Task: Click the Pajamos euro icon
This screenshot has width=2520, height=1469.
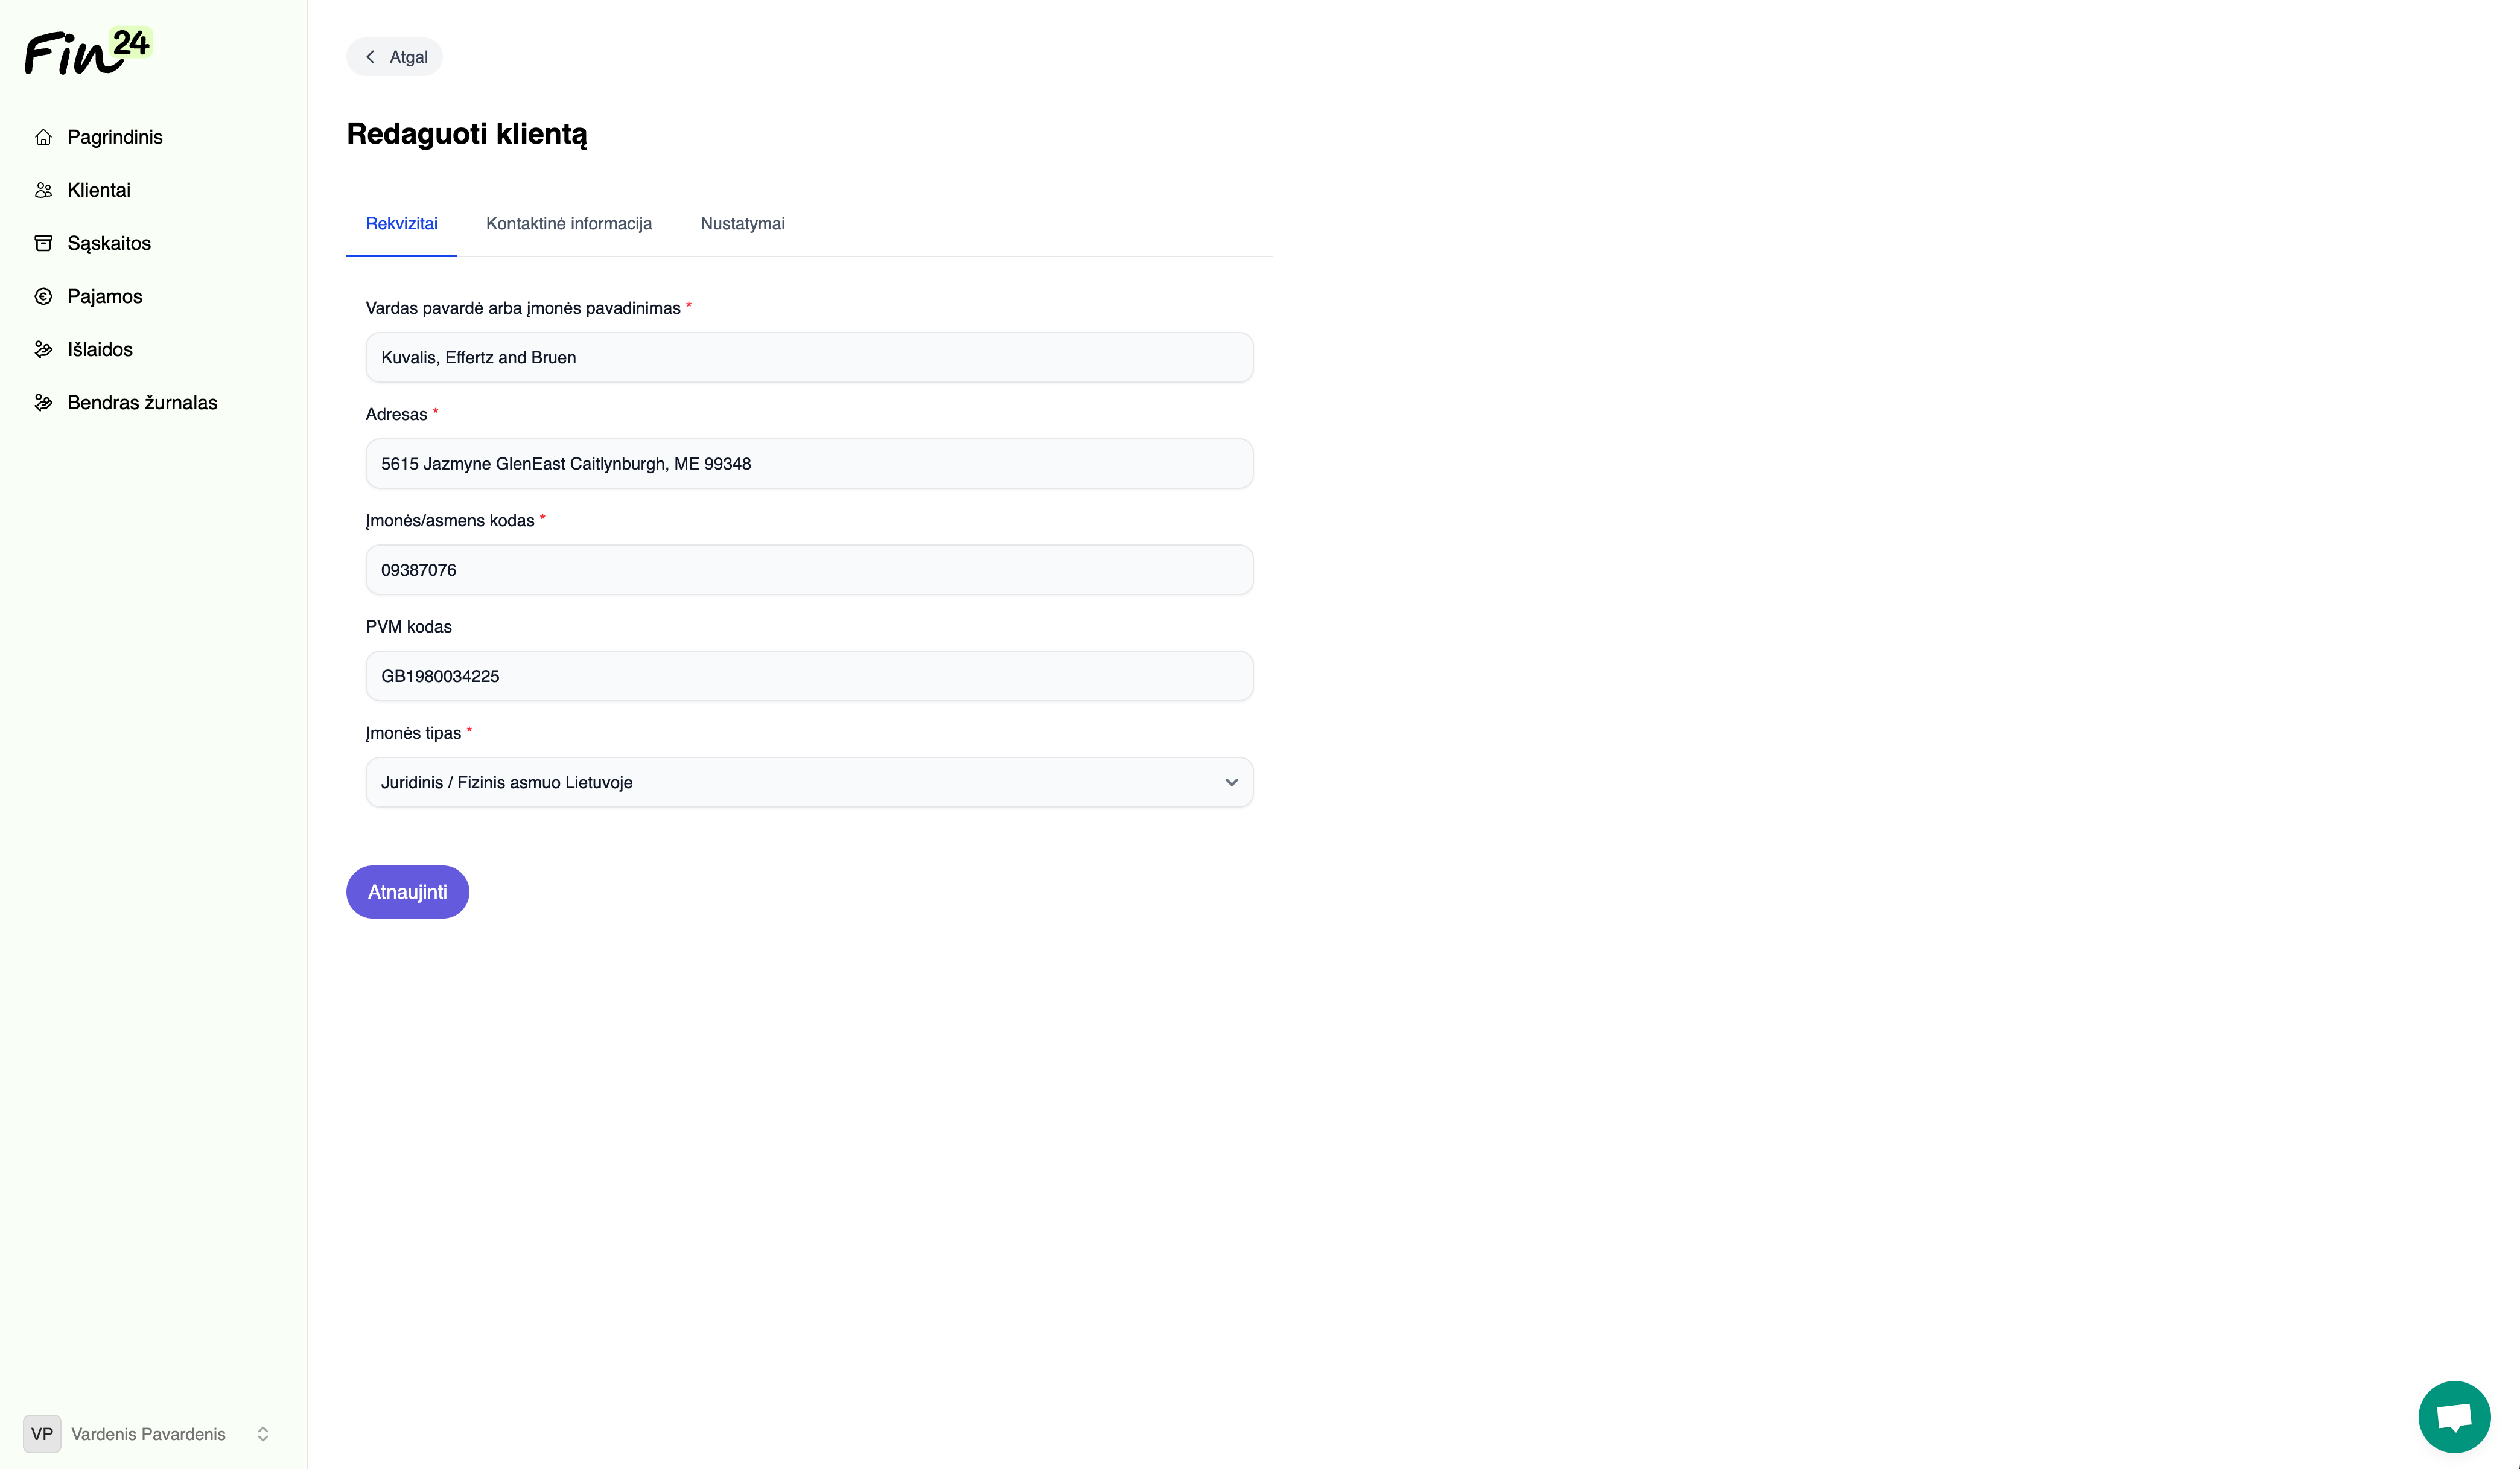Action: pyautogui.click(x=43, y=296)
